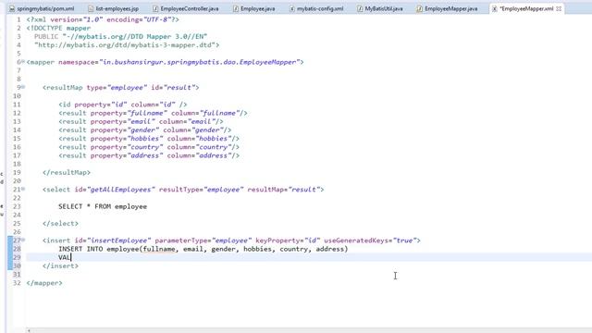Click the resultMap="result" attribute in select tag
This screenshot has height=333, width=592.
coord(284,189)
